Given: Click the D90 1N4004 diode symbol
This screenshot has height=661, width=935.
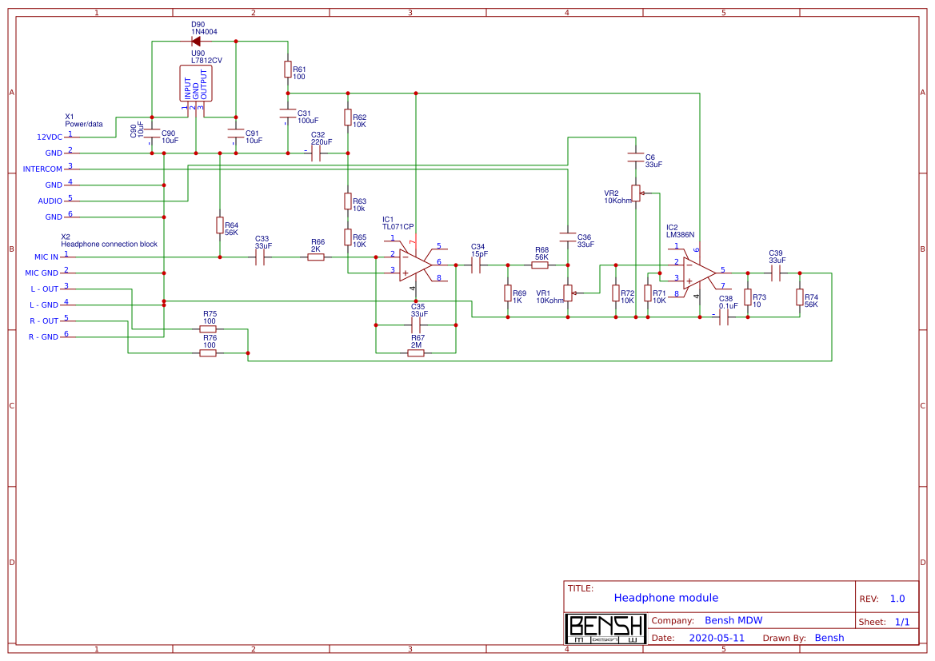Looking at the screenshot, I should (x=198, y=42).
